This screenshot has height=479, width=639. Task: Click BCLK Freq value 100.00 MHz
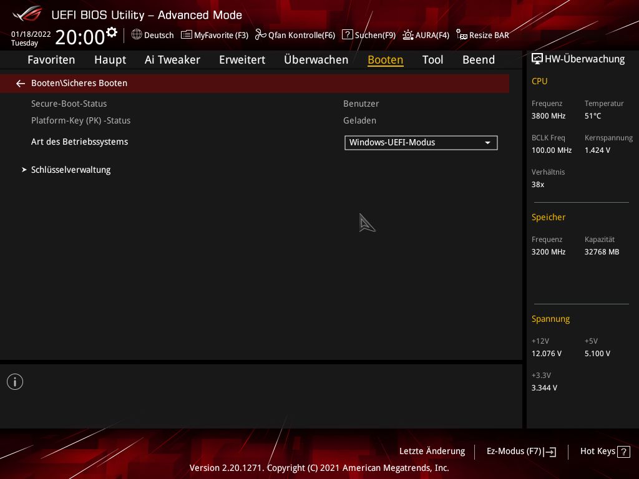pos(552,150)
